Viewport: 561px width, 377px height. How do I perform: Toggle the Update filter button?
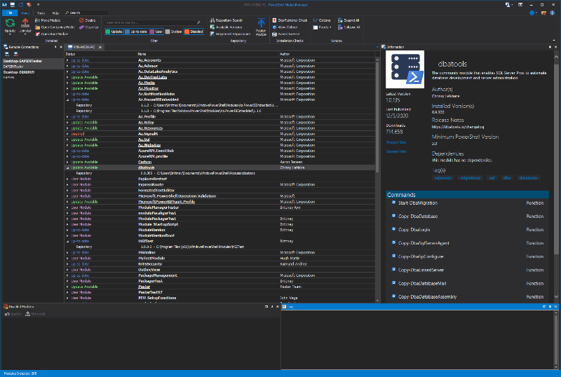pyautogui.click(x=114, y=31)
